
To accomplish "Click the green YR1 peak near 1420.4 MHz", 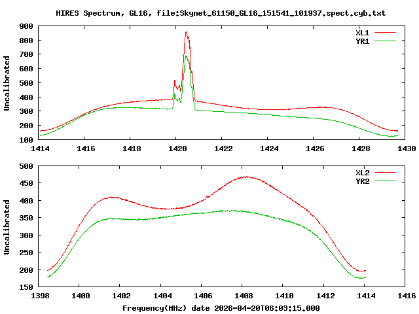I will pos(186,56).
